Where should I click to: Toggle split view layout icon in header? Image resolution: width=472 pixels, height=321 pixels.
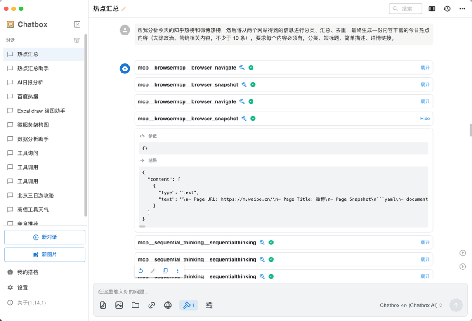(x=432, y=9)
